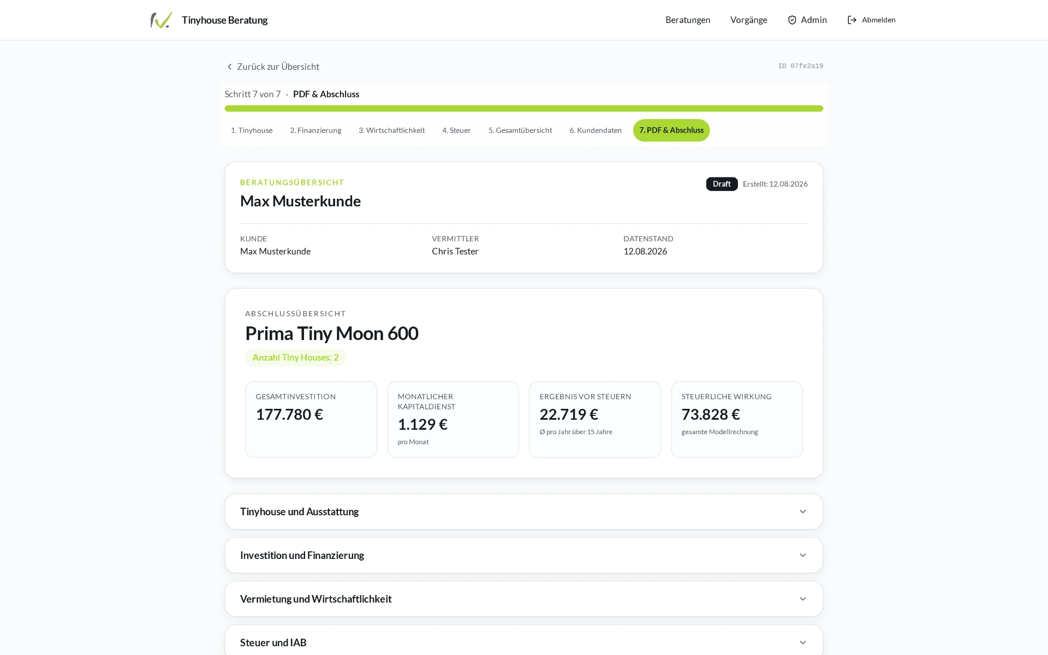Select the active 7. PDF & Abschluss step
1048x655 pixels.
tap(671, 130)
